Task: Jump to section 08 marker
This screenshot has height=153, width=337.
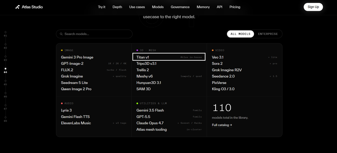Action: tap(5, 119)
